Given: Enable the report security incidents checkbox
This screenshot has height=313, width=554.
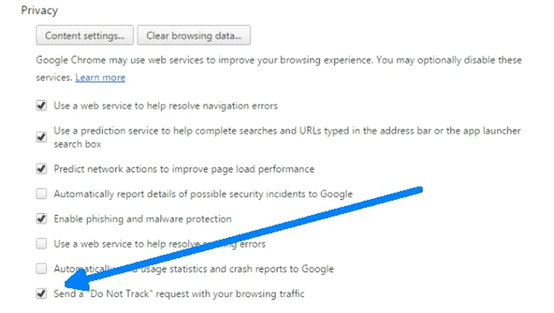Looking at the screenshot, I should point(41,194).
